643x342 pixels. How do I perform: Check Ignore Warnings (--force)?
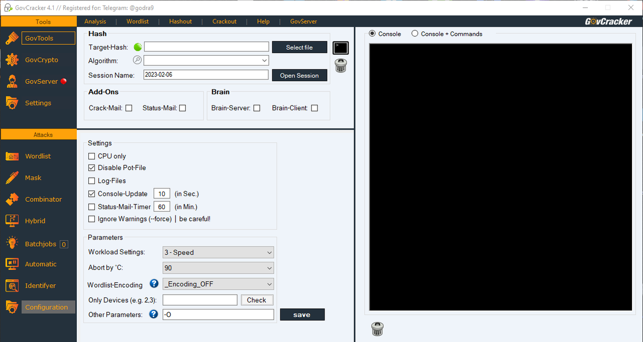click(x=91, y=219)
